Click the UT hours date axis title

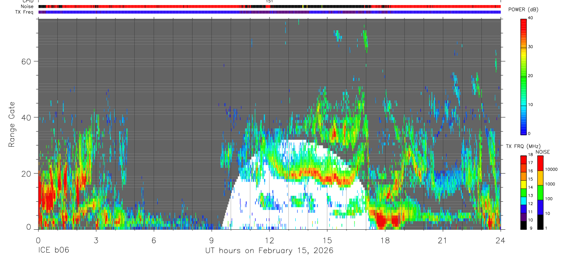pos(269,251)
